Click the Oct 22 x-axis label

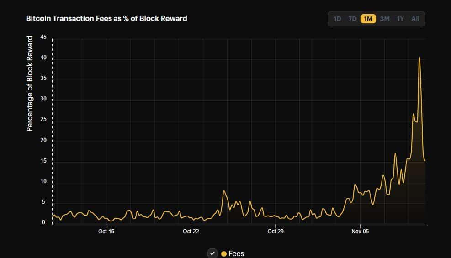(191, 232)
